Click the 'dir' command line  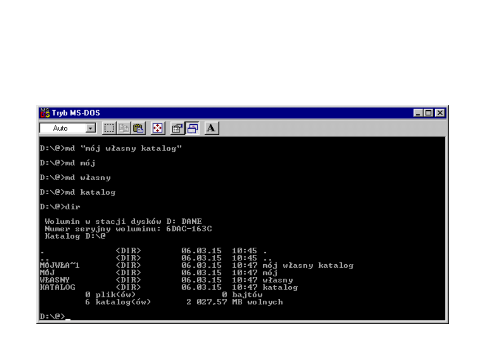[60, 207]
